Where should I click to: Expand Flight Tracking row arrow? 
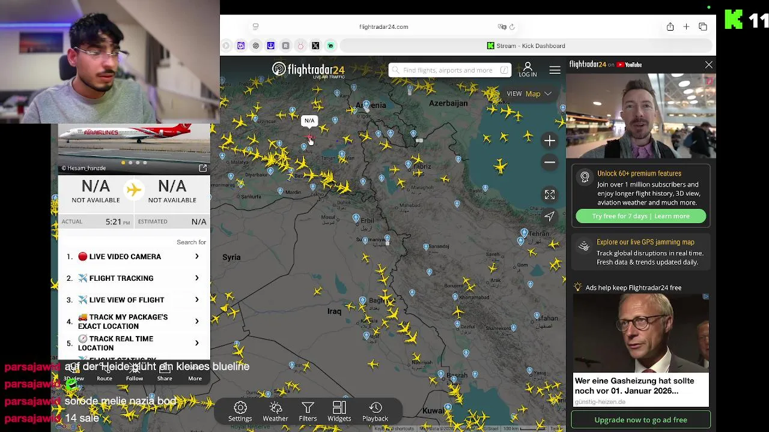[x=196, y=278]
